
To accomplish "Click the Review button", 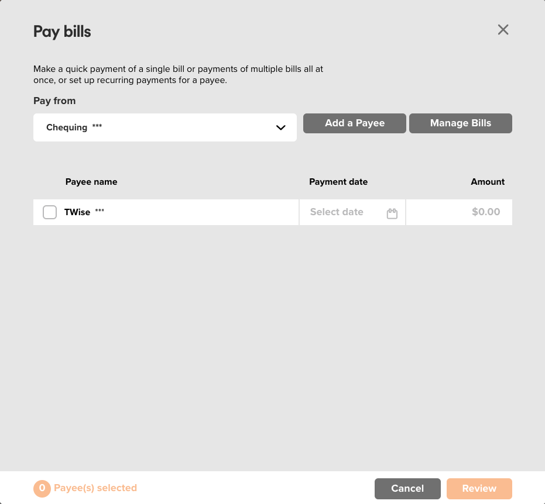I will click(x=479, y=488).
